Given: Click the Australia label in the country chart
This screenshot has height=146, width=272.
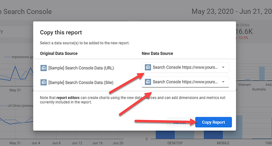Looking at the screenshot, I should (x=259, y=89).
